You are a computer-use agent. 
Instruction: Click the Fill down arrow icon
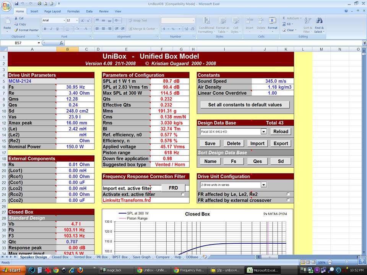(x=284, y=24)
